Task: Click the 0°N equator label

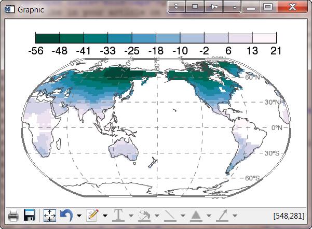Action: 277,127
